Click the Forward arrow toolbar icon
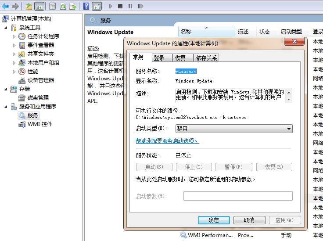The width and height of the screenshot is (323, 241). (x=15, y=6)
